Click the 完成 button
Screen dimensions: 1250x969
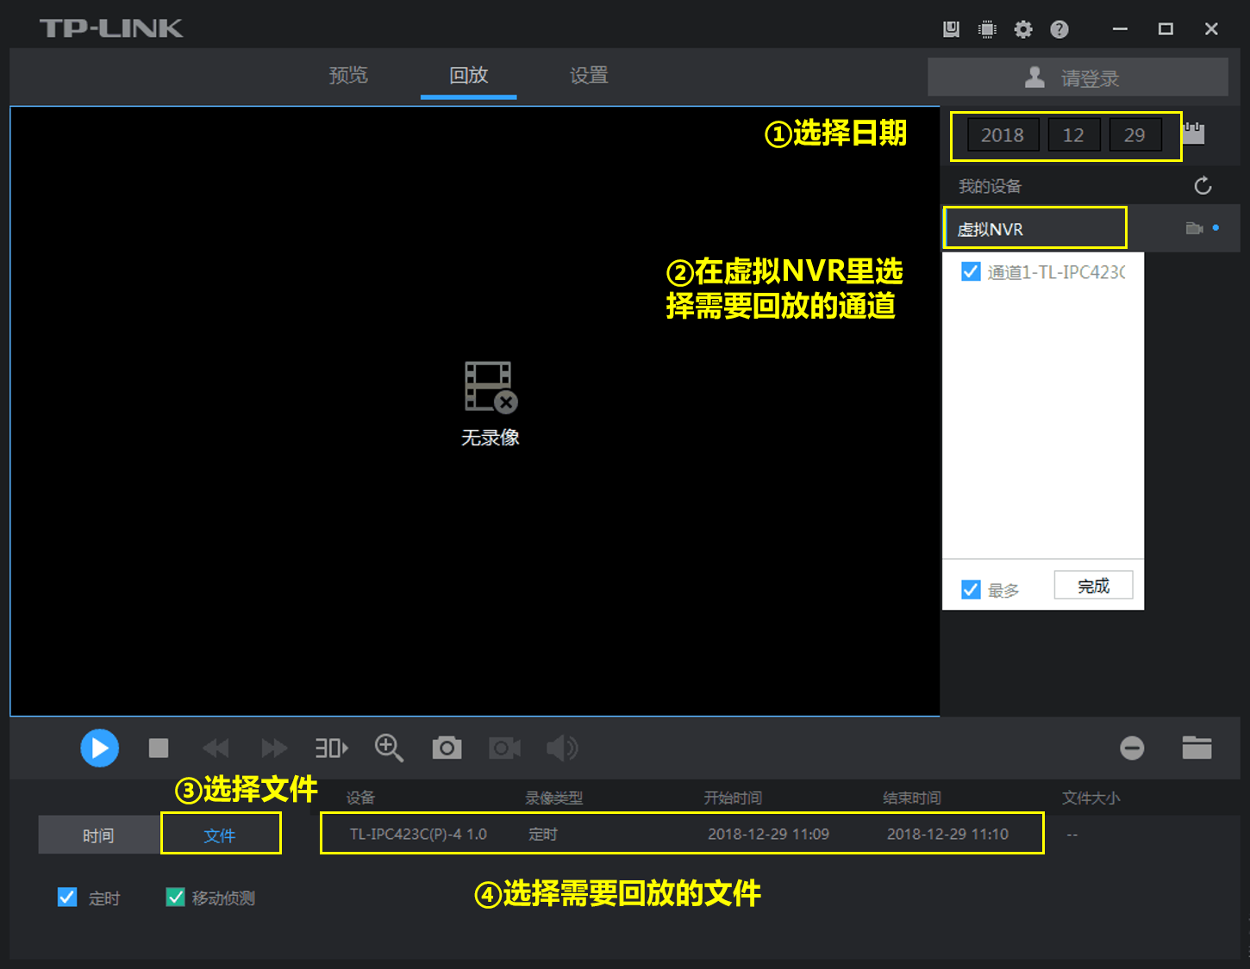pyautogui.click(x=1093, y=586)
